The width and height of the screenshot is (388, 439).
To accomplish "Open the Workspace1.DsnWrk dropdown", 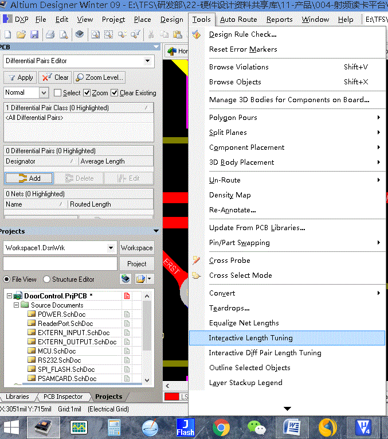I will click(x=111, y=248).
